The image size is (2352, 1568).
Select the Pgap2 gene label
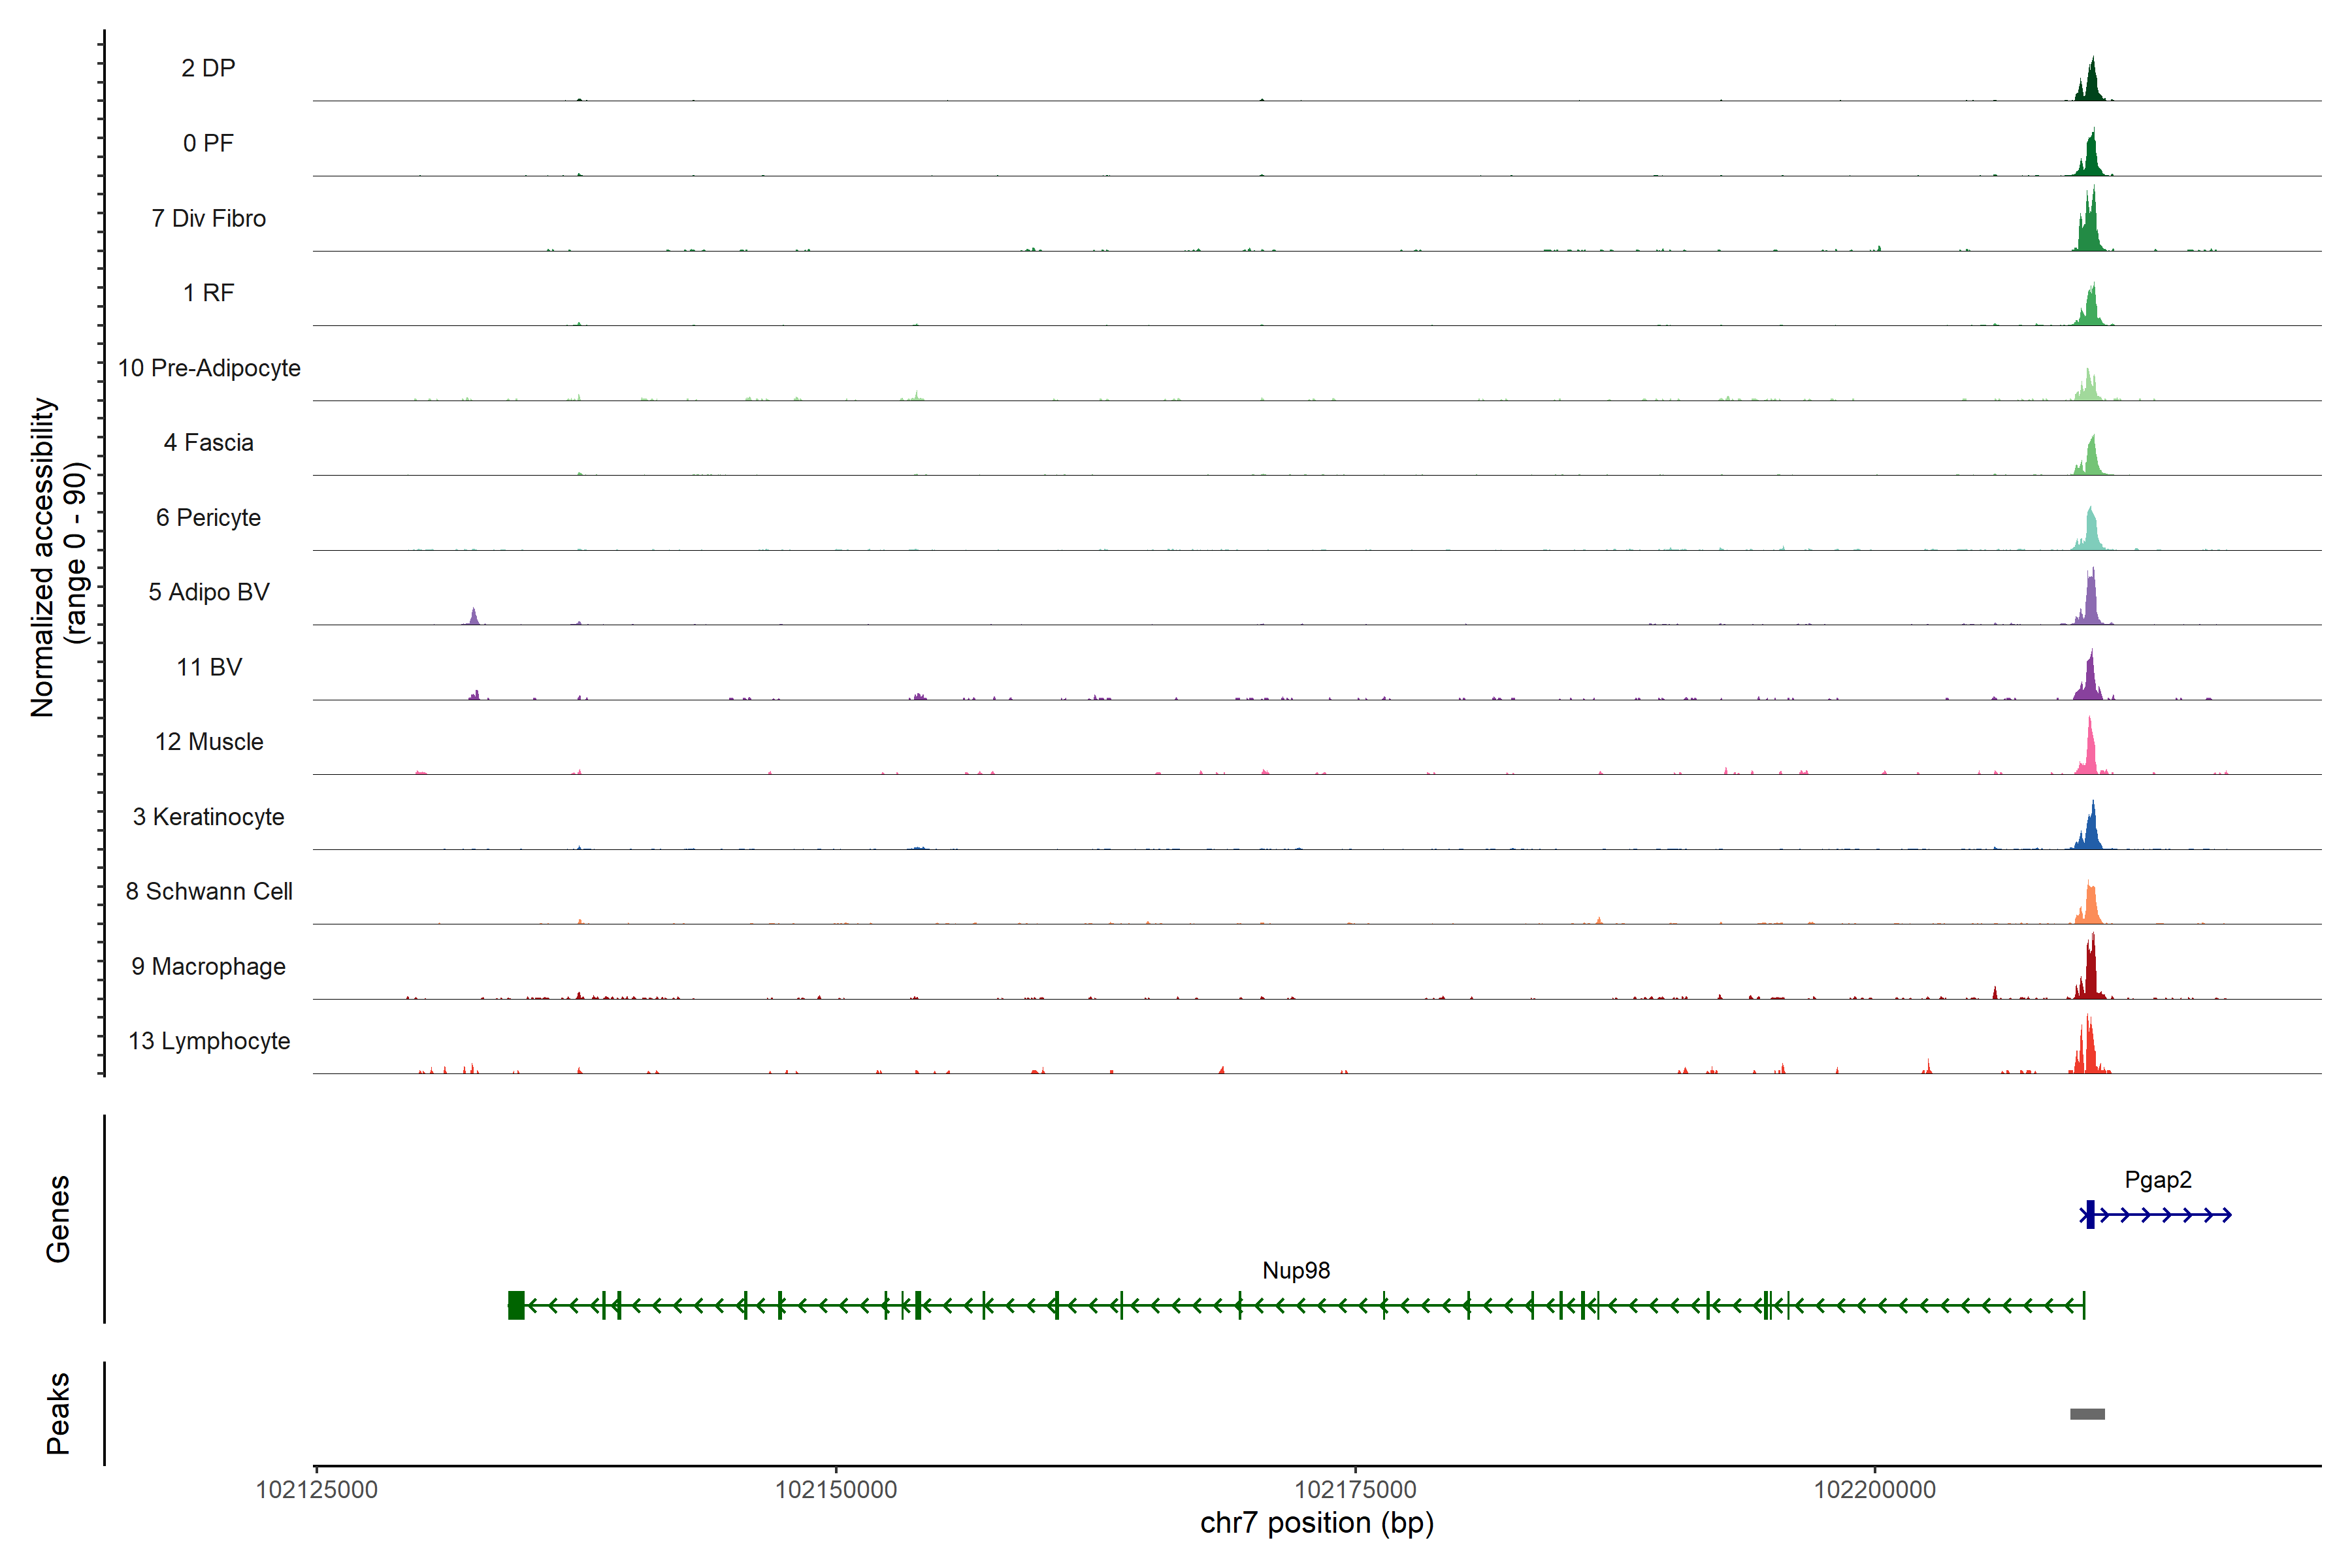coord(2158,1180)
